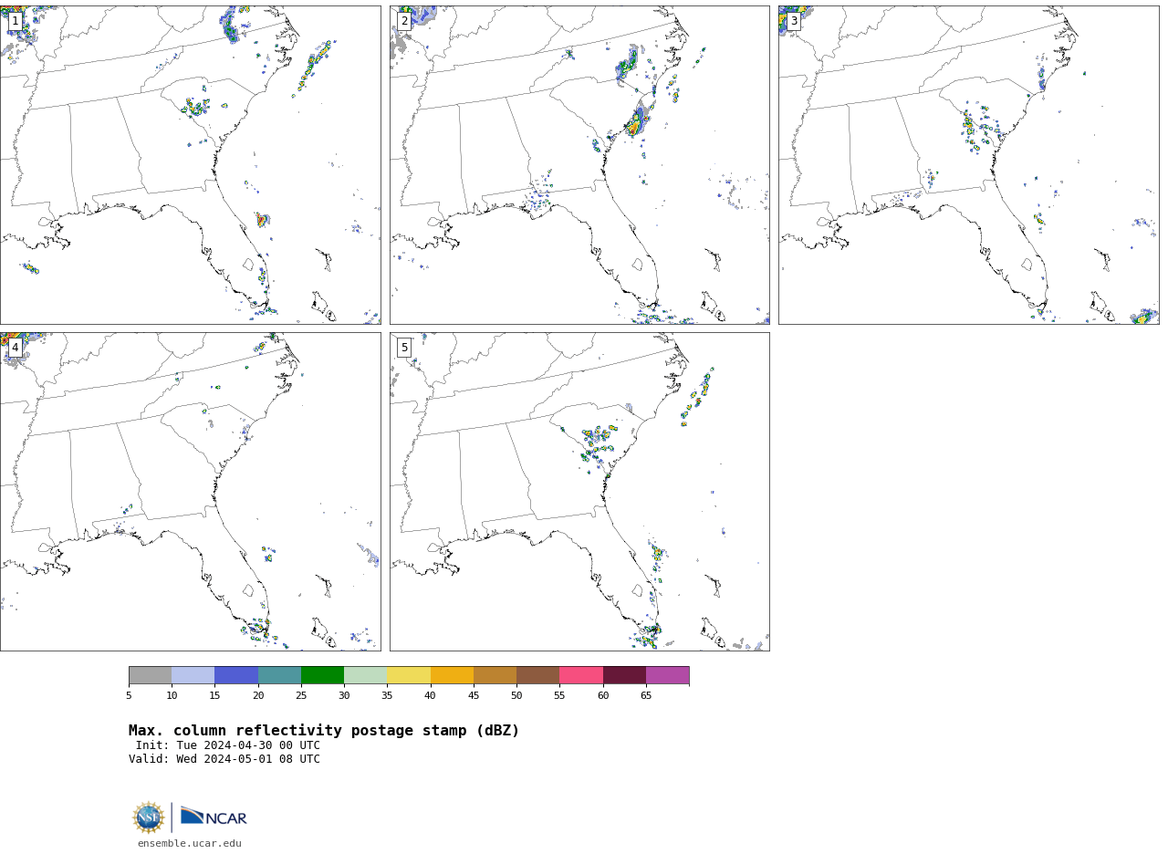Click the member number 5 label box
1168x854 pixels.
pos(404,348)
